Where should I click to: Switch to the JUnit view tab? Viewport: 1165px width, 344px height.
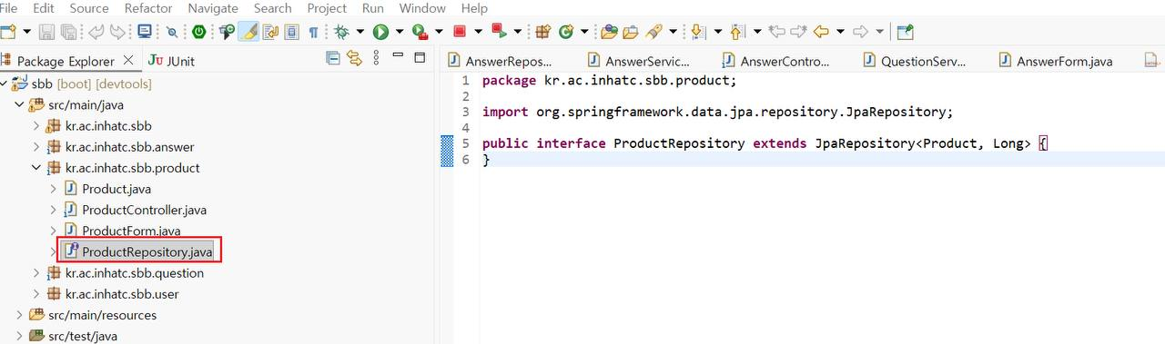pos(171,61)
